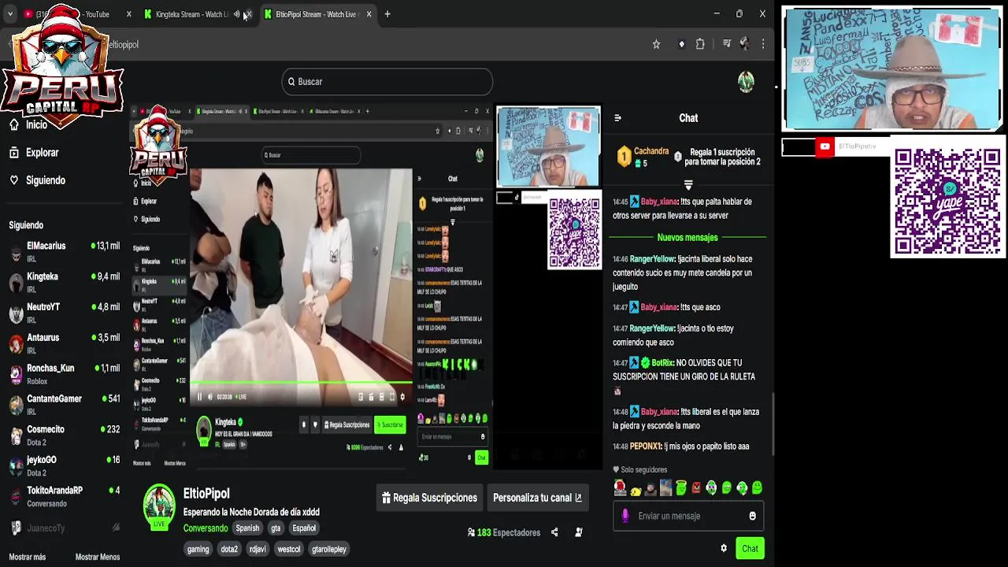Open the media control icon in toolbar

(726, 45)
